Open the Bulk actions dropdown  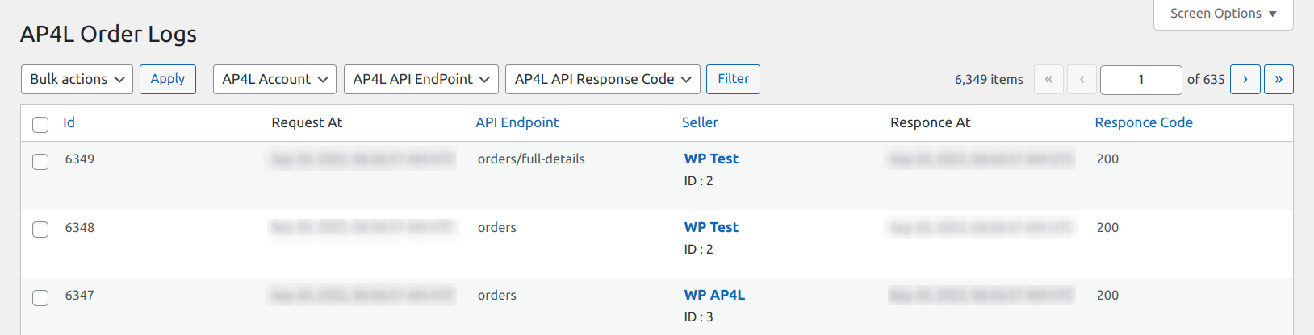point(77,79)
